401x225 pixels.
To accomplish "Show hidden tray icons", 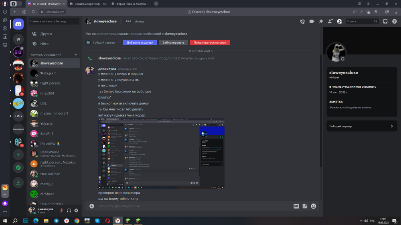I will pyautogui.click(x=361, y=221).
